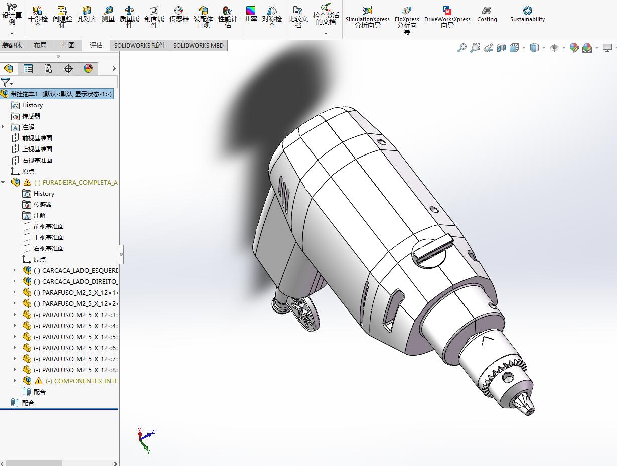This screenshot has width=617, height=466.
Task: Open 质量属性 mass properties
Action: pos(129,17)
